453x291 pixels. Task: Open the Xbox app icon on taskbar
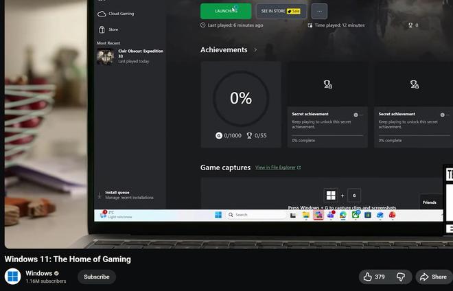point(356,215)
